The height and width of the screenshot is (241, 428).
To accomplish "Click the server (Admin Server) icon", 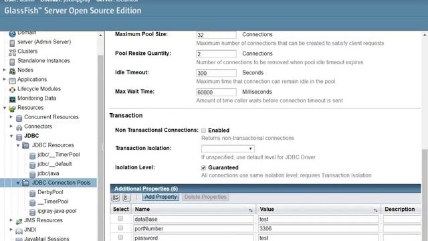I will [12, 43].
